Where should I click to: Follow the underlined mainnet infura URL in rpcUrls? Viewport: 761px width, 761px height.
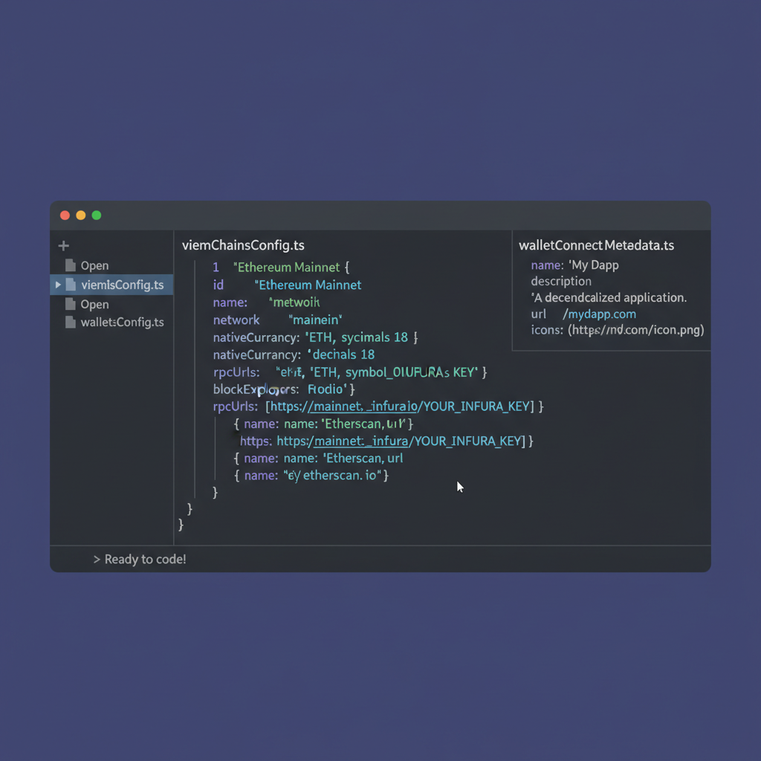(x=363, y=407)
